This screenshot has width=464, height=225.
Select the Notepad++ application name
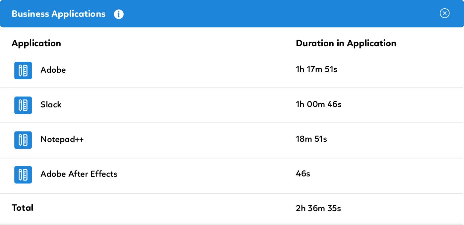(x=62, y=139)
